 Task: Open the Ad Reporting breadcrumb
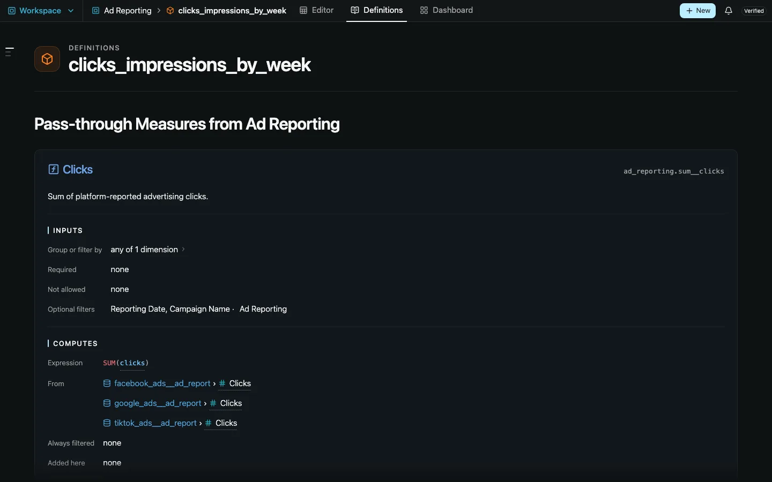point(128,11)
